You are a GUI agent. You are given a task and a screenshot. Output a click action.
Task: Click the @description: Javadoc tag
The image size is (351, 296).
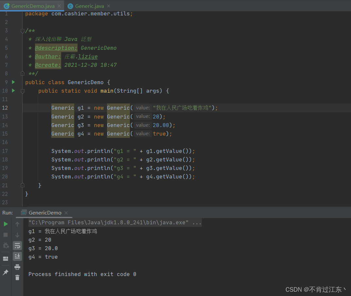click(x=56, y=48)
